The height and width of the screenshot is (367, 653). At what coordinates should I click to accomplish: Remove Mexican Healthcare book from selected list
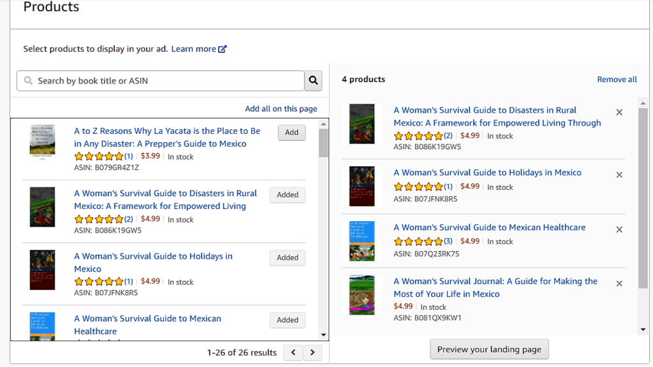point(619,229)
